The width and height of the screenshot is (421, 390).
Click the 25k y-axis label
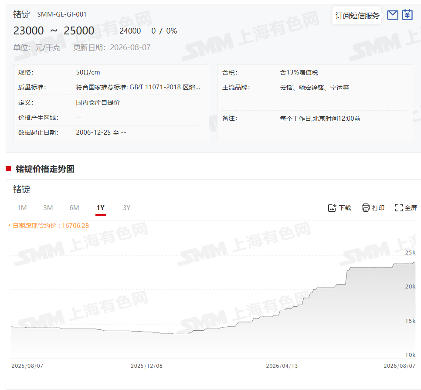[x=410, y=252]
